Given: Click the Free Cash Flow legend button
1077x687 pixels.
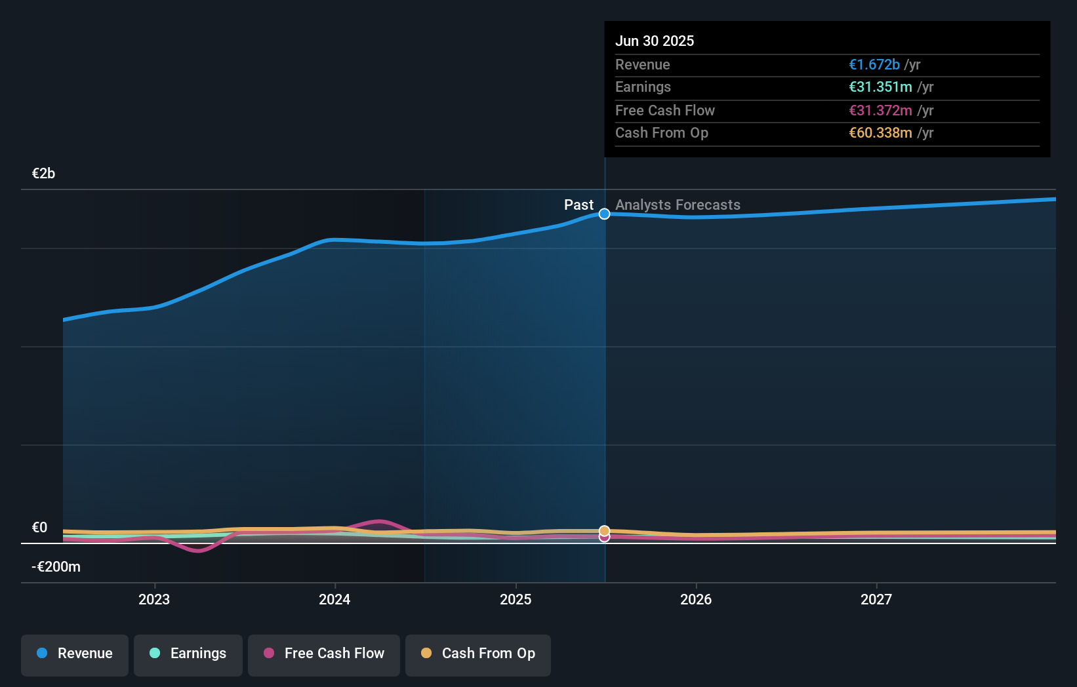Looking at the screenshot, I should (323, 655).
